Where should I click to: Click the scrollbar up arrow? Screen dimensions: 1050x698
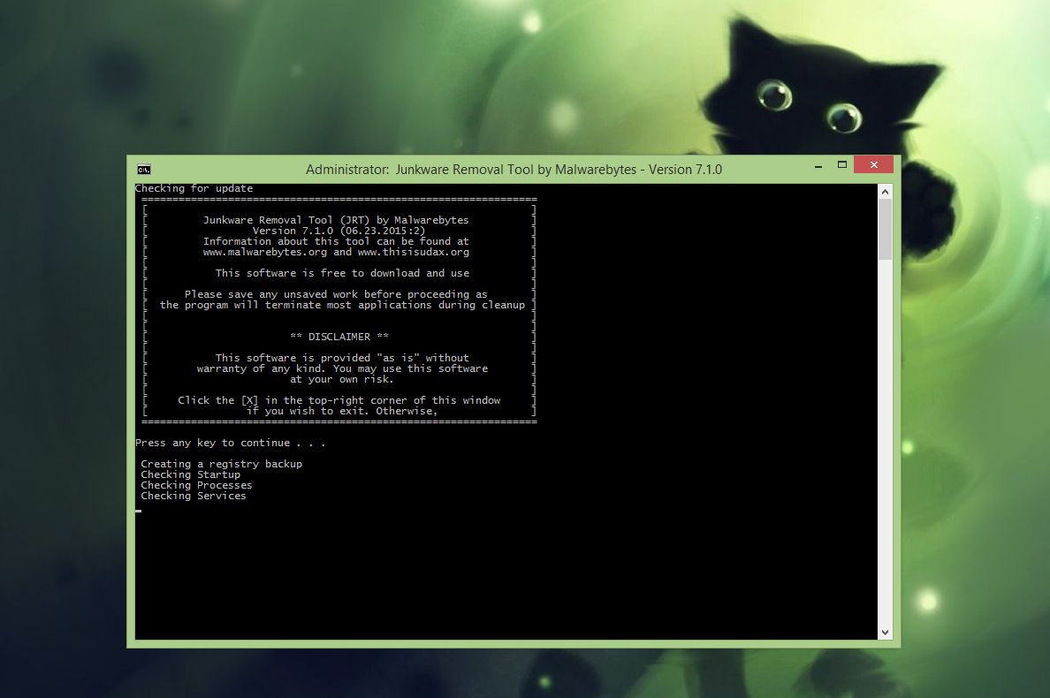[885, 192]
